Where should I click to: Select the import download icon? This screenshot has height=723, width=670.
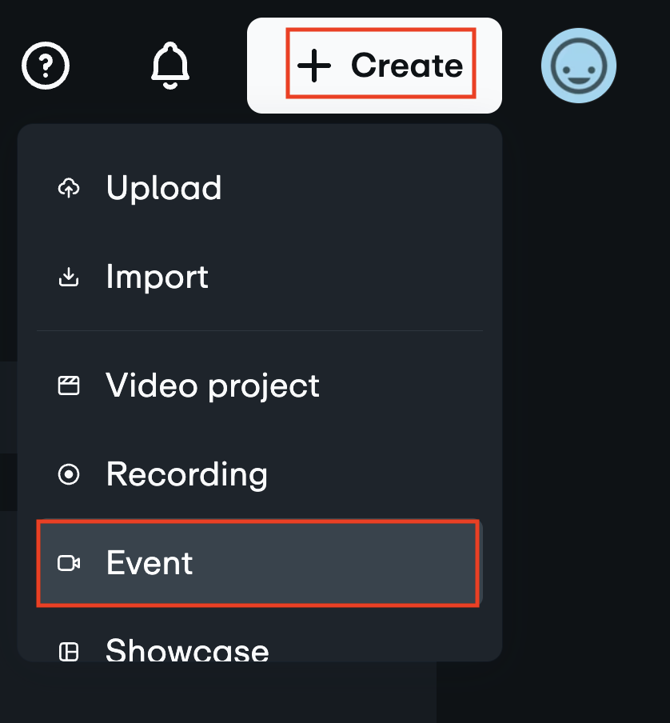tap(70, 277)
